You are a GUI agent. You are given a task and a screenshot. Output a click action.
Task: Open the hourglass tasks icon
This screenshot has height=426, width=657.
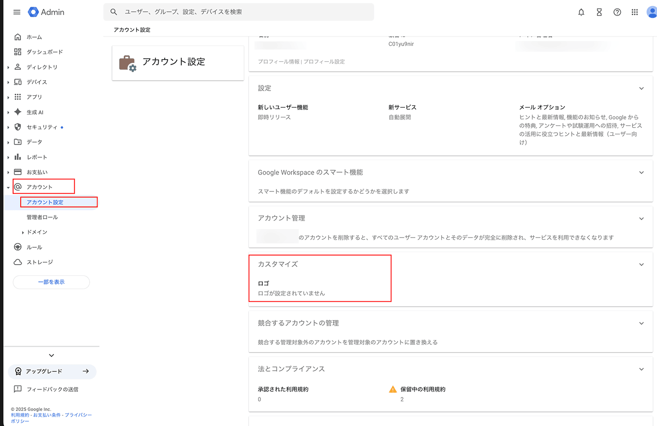599,12
